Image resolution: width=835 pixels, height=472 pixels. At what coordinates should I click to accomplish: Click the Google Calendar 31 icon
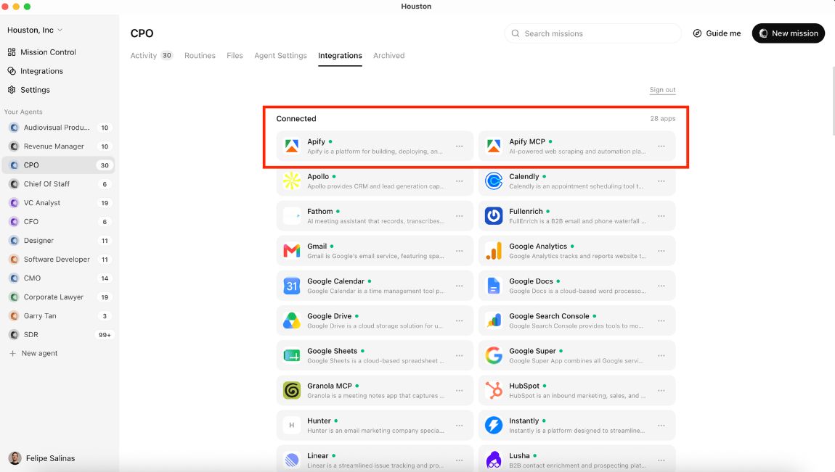coord(292,286)
